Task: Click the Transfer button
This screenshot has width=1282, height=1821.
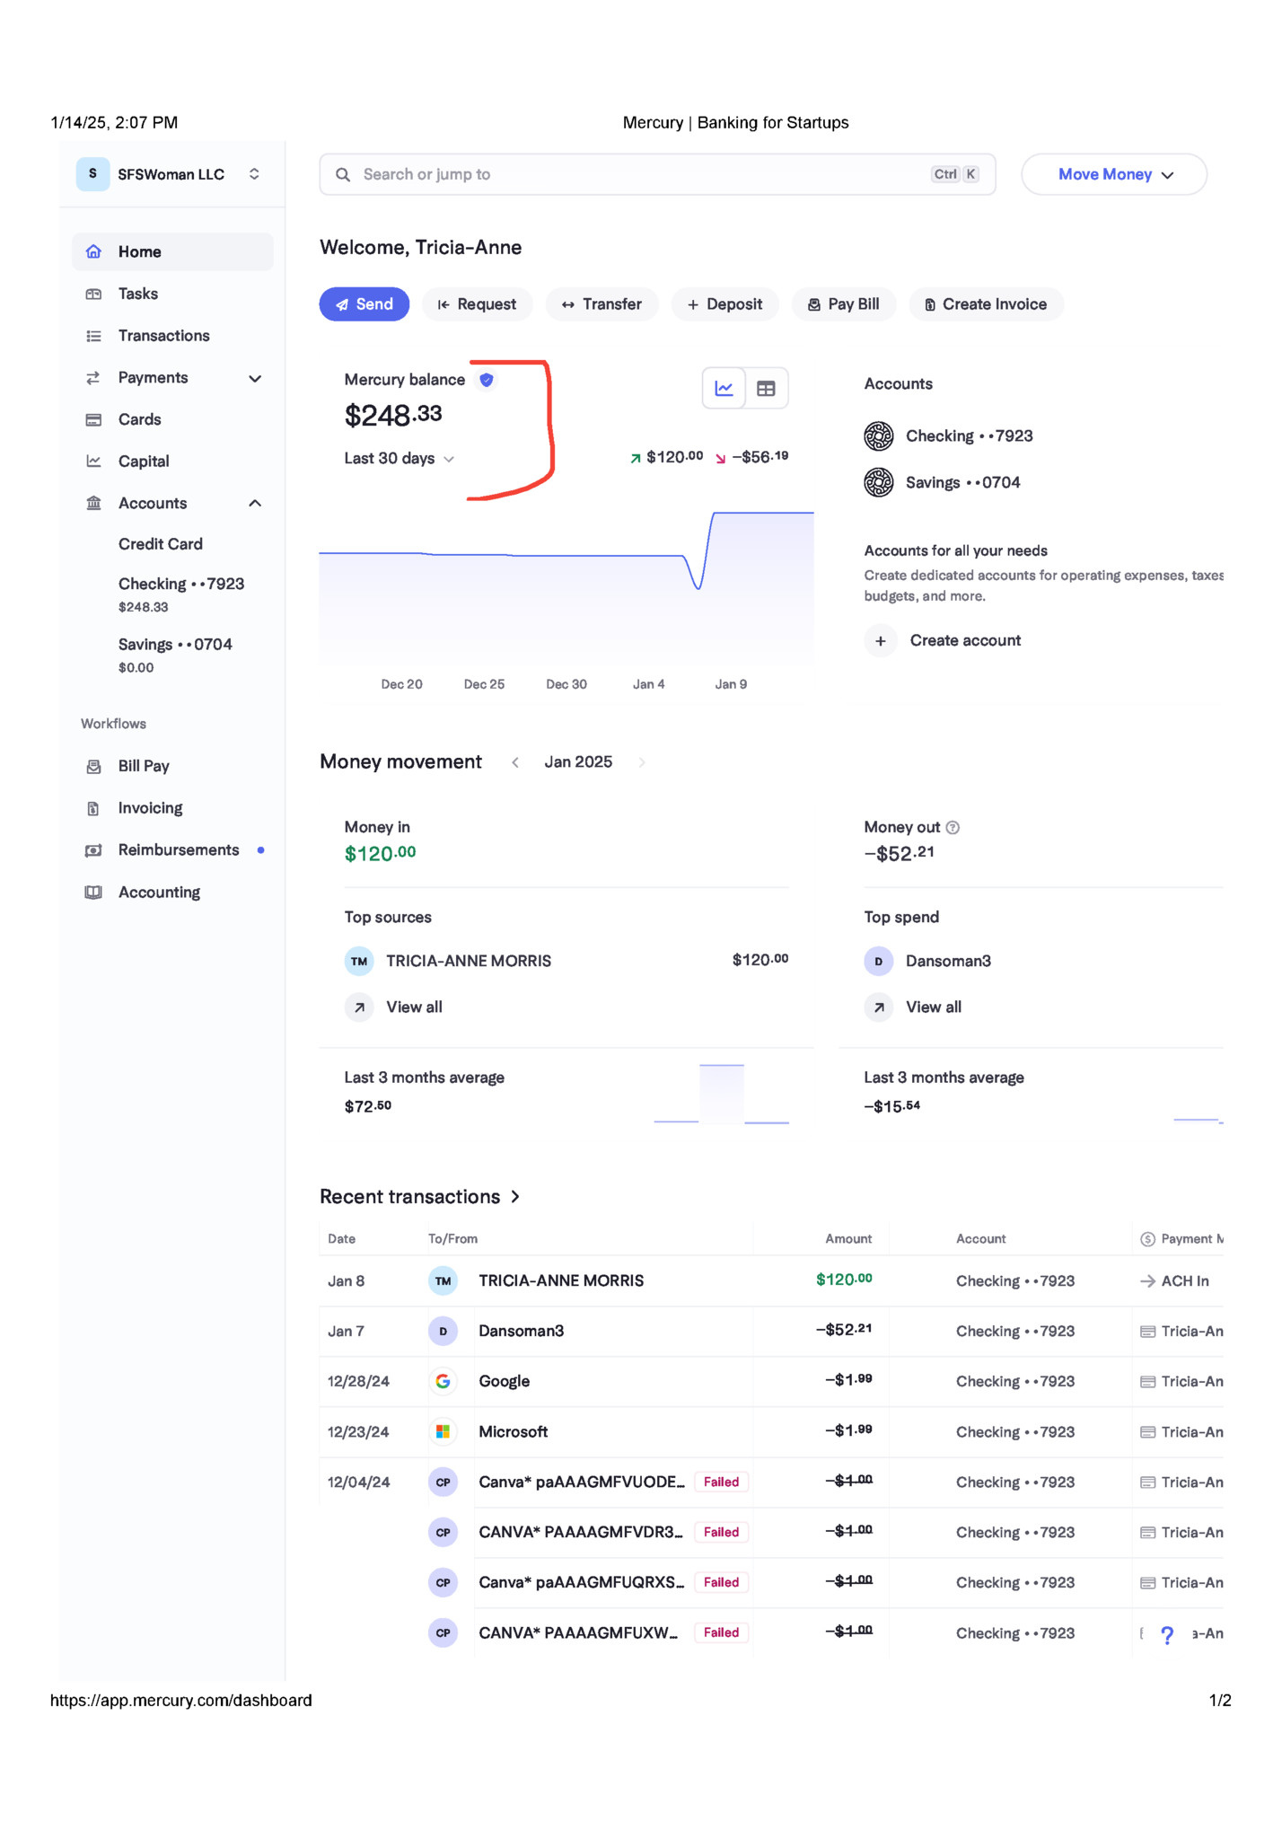Action: pos(601,304)
